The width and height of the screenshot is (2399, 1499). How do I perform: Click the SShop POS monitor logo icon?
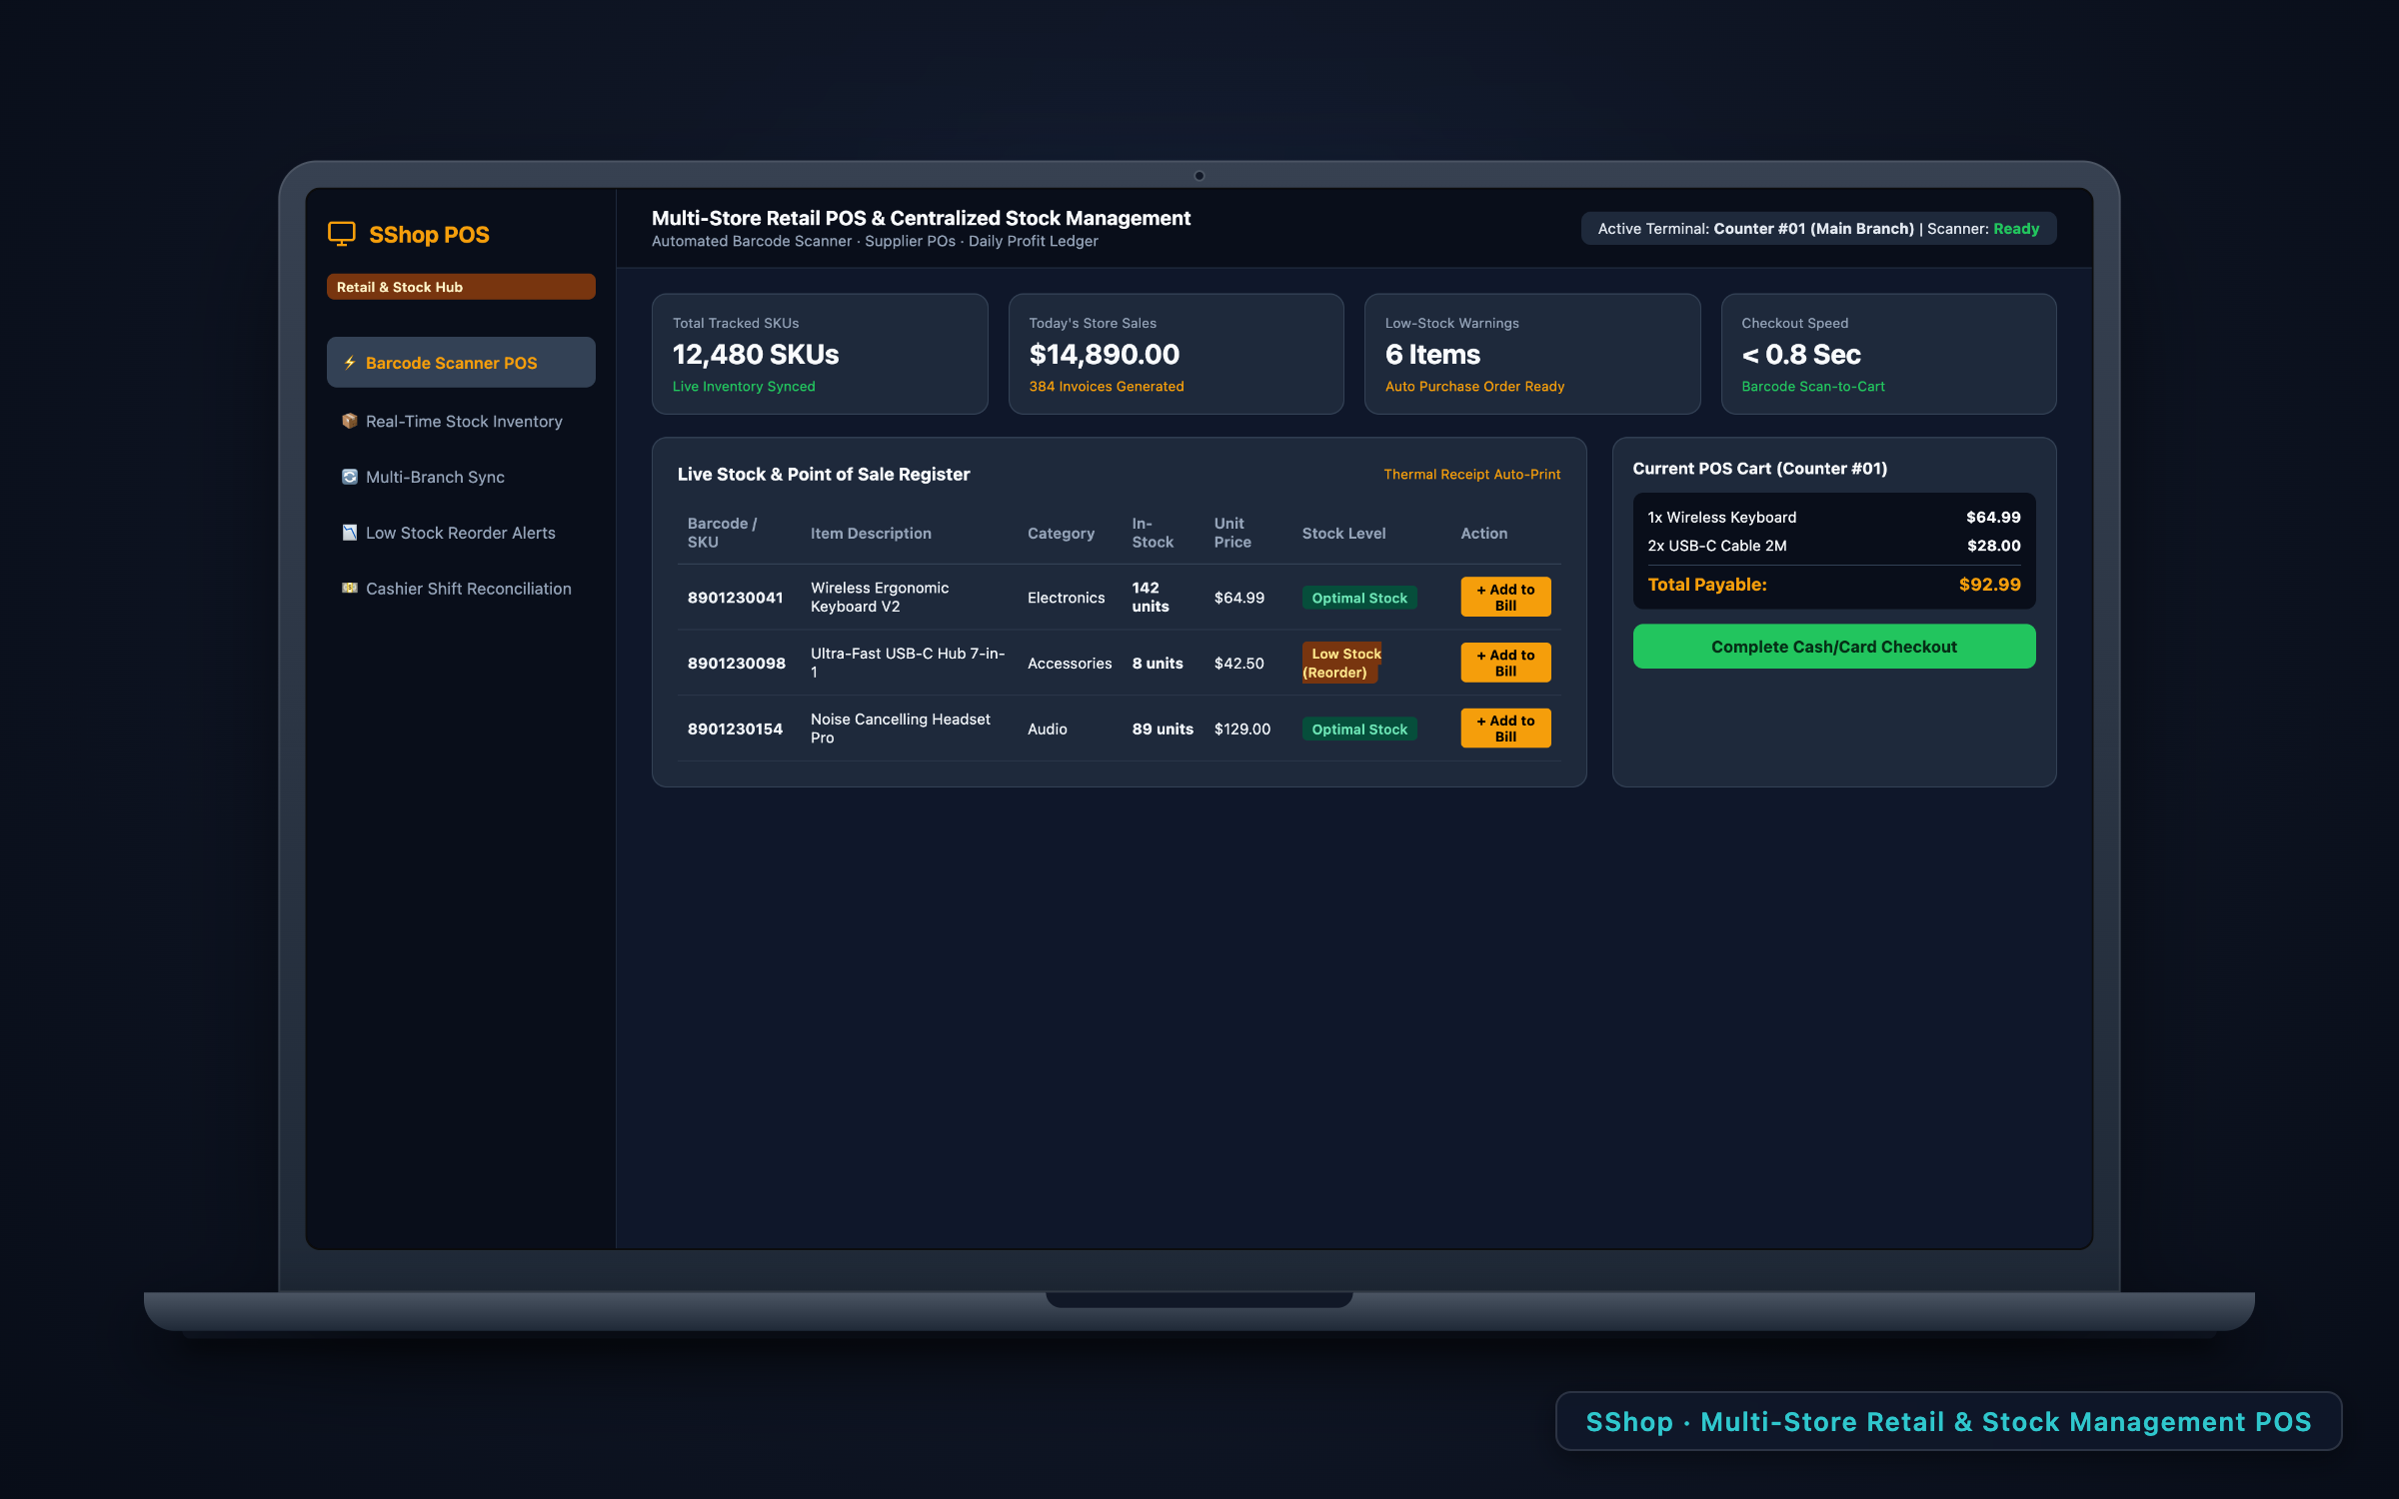point(342,234)
